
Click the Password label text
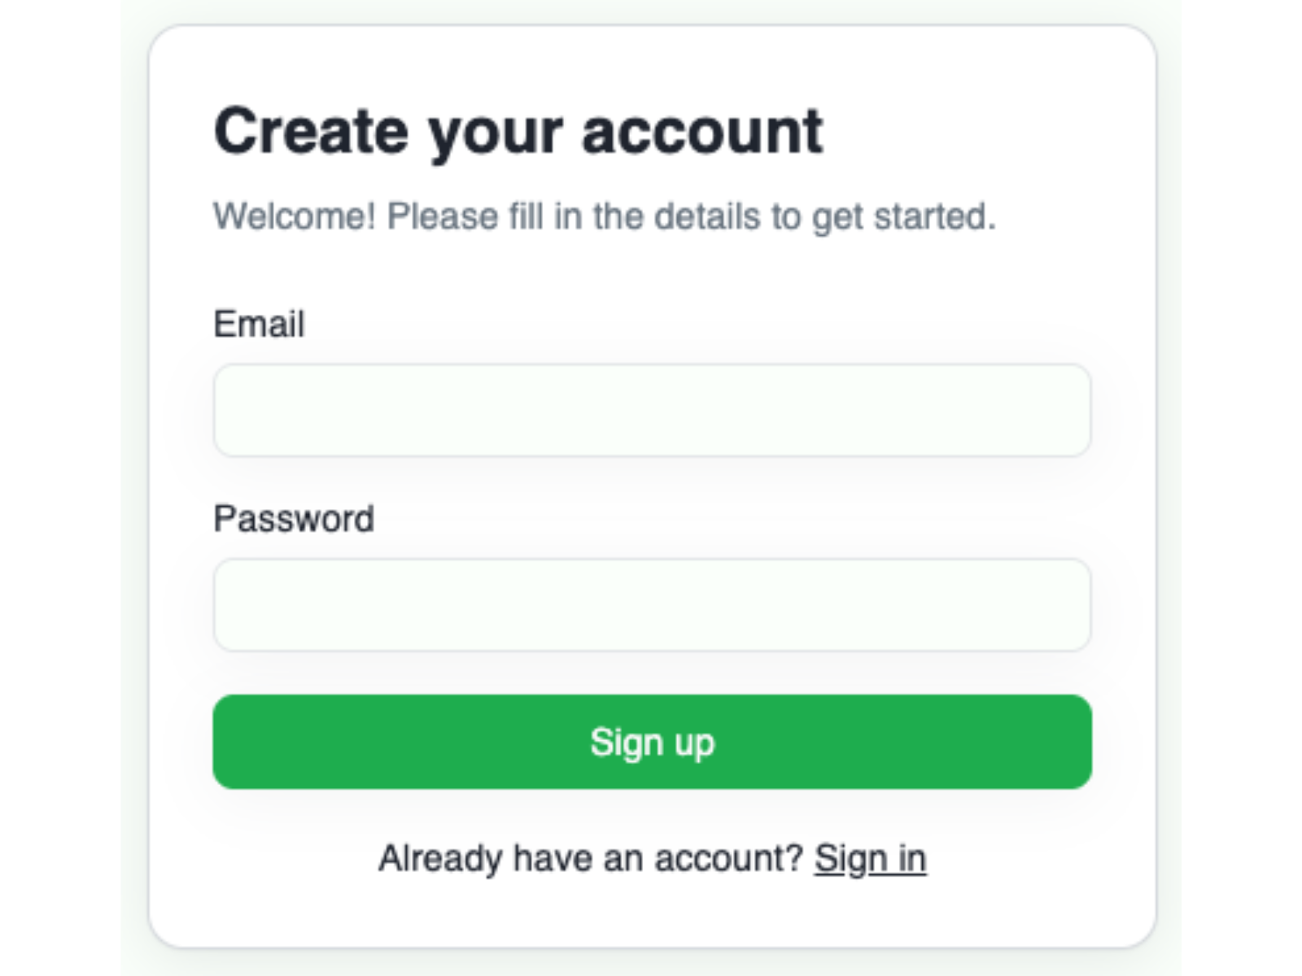tap(293, 518)
